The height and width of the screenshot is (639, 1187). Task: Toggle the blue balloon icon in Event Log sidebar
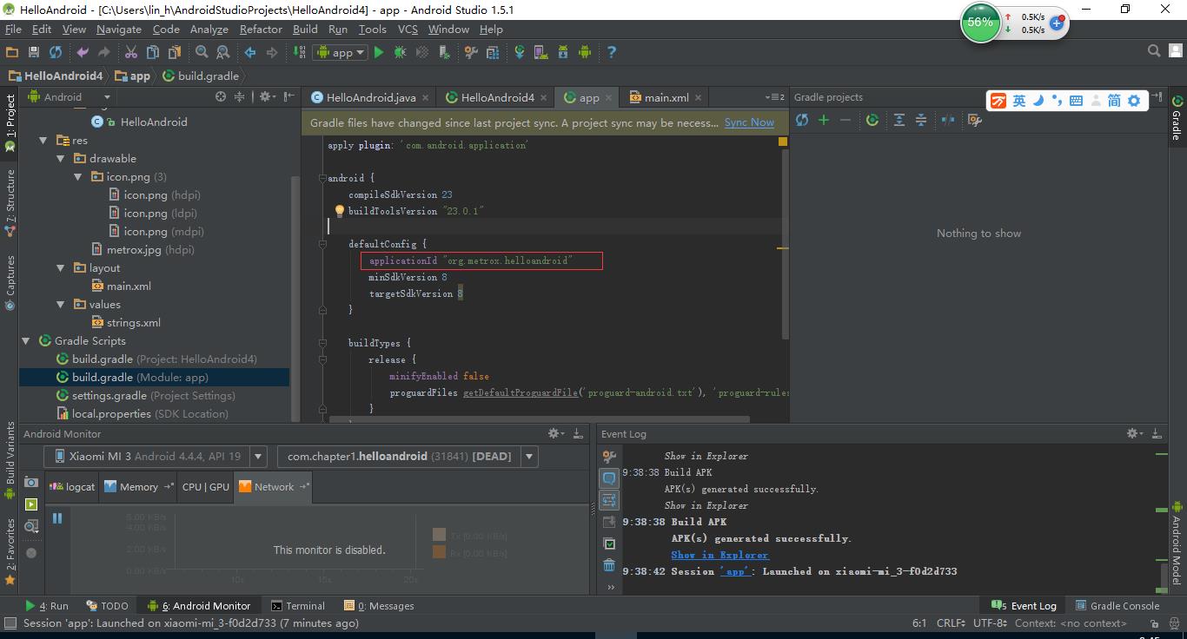coord(609,478)
